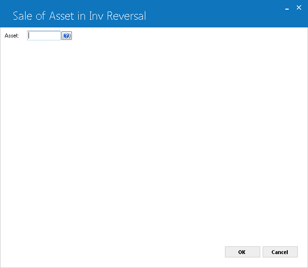The image size is (308, 268).
Task: Confirm the dialog with OK
Action: point(242,252)
